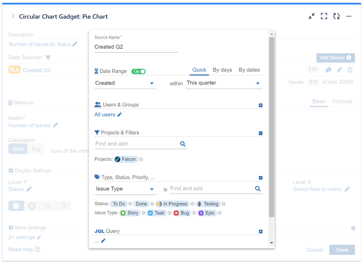Search projects using the magnifier icon

pos(183,144)
